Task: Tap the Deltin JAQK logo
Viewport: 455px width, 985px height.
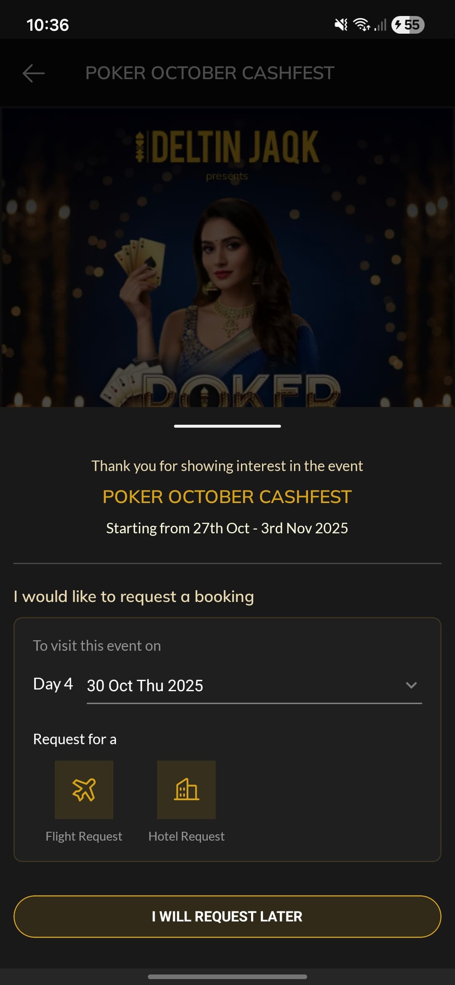Action: pyautogui.click(x=227, y=146)
